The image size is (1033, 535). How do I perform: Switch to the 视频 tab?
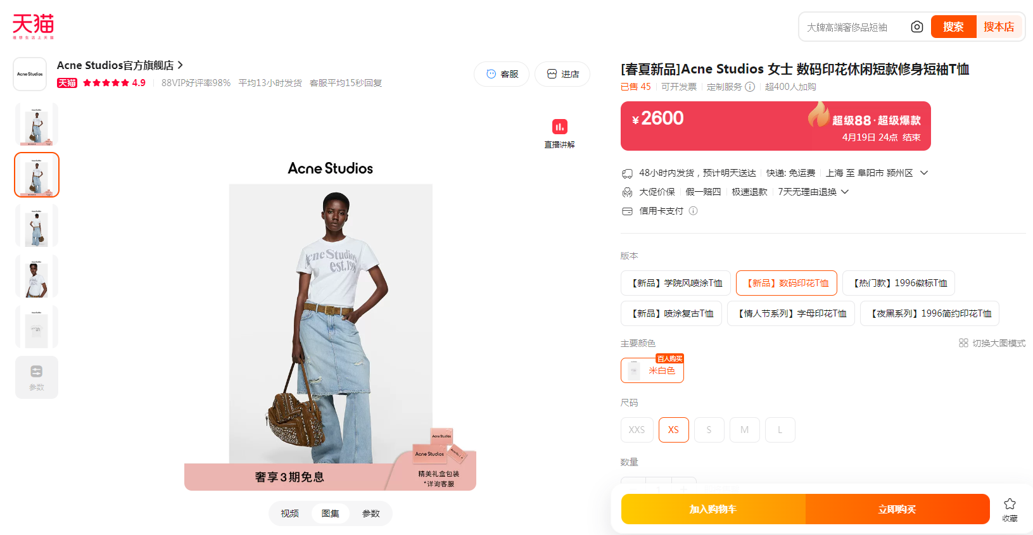tap(290, 513)
